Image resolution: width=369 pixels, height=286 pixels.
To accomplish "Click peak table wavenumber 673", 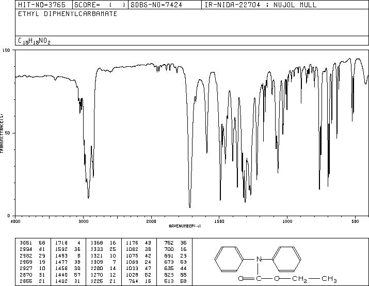I will coord(169,262).
